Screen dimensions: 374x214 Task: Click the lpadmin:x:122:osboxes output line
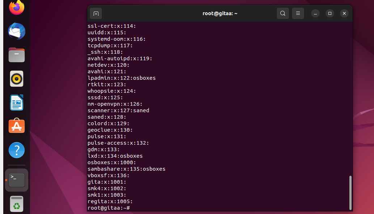click(122, 78)
